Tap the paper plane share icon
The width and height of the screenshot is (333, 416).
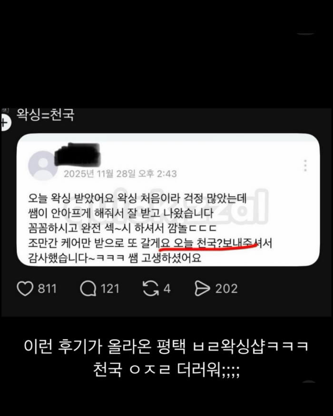click(x=202, y=289)
